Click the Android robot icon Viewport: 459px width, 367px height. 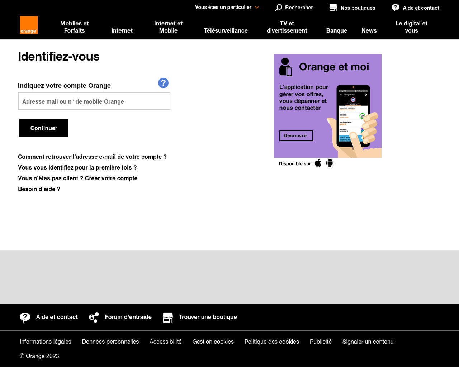(330, 163)
